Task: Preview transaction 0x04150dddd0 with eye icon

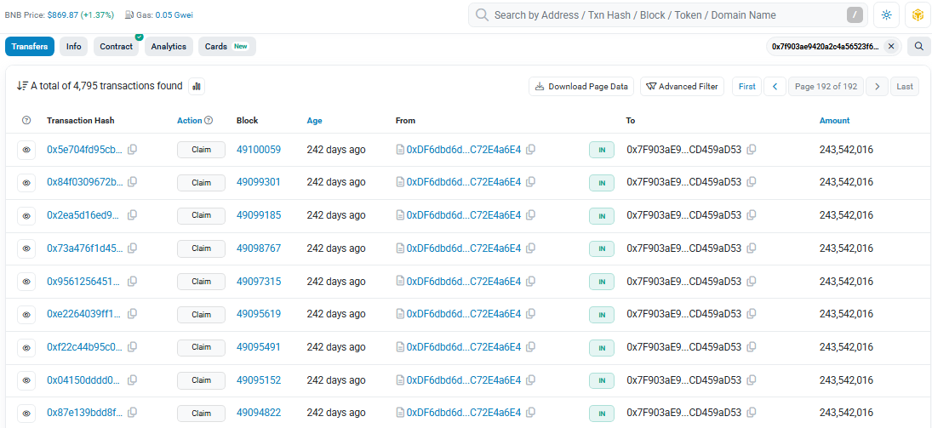Action: coord(26,380)
